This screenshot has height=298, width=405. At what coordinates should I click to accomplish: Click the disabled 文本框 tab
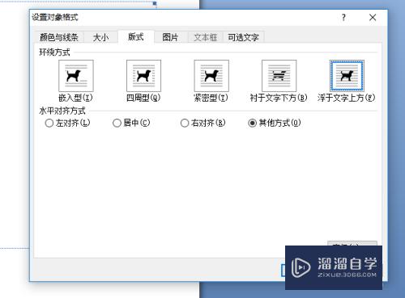pyautogui.click(x=206, y=37)
